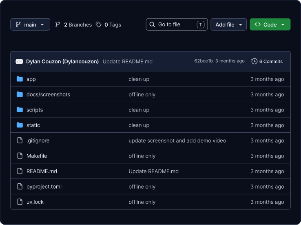Open the uv.lock file

(x=35, y=202)
